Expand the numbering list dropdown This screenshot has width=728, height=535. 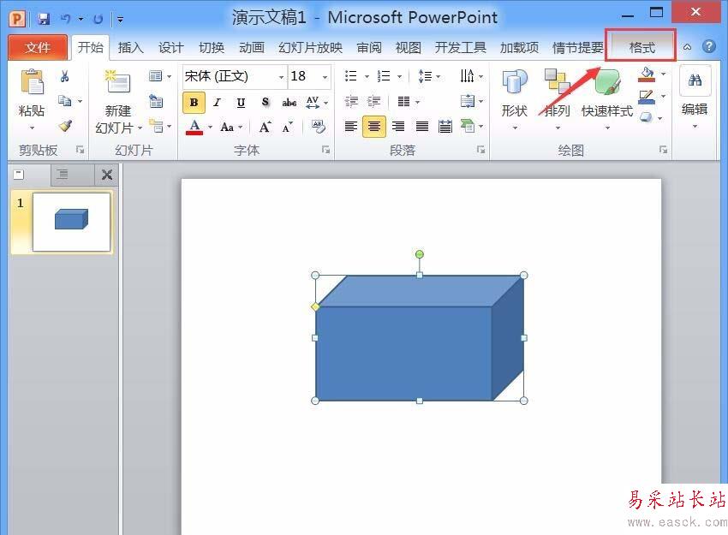pos(399,76)
